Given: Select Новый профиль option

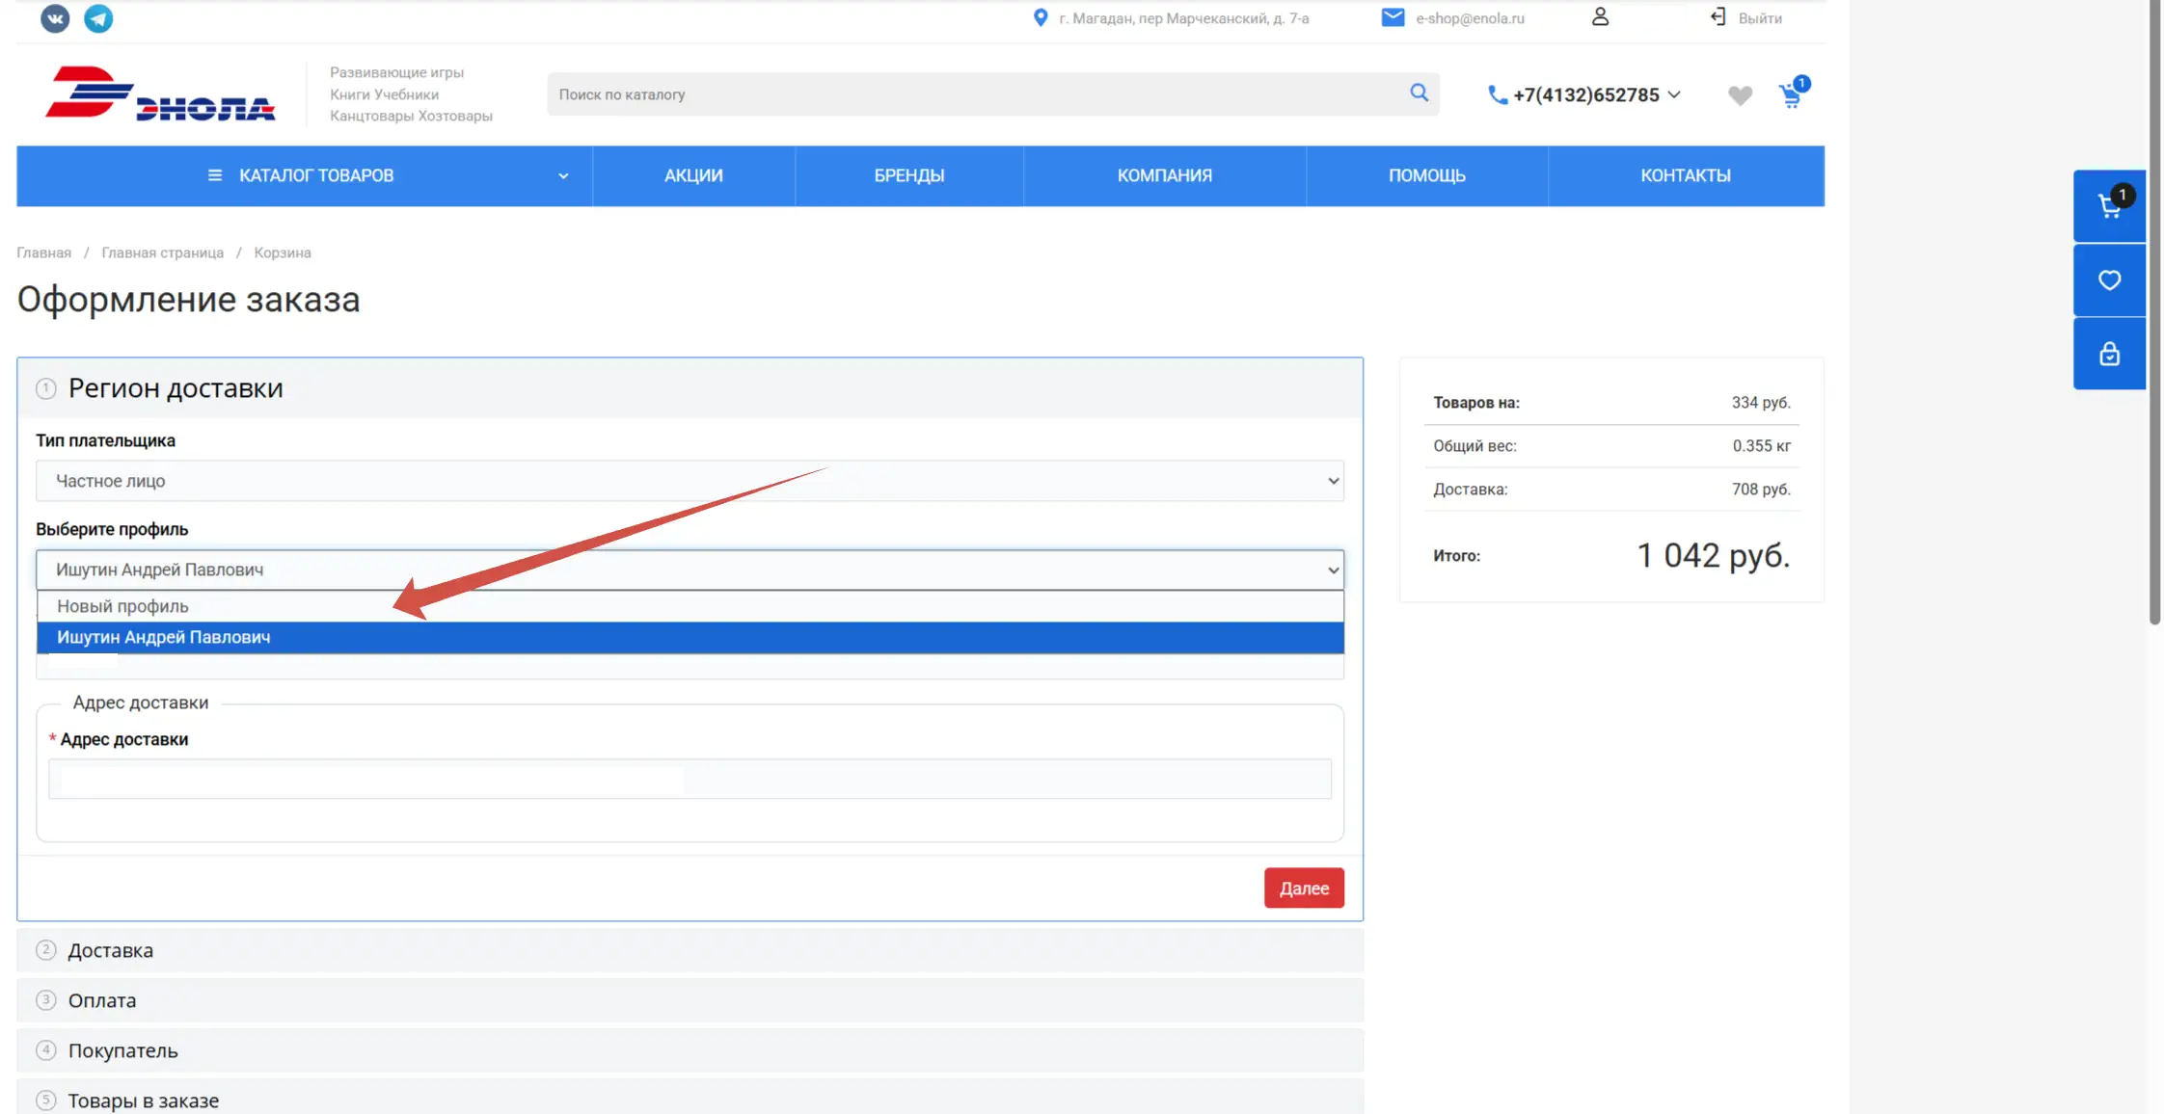Looking at the screenshot, I should [x=122, y=606].
